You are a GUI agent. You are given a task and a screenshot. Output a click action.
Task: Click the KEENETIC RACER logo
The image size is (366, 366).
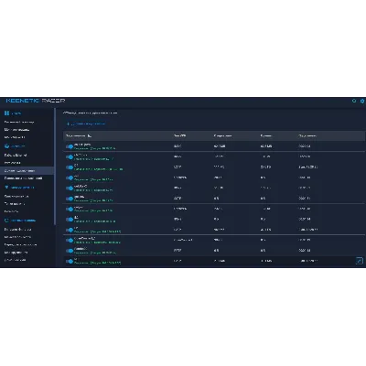[x=36, y=101]
